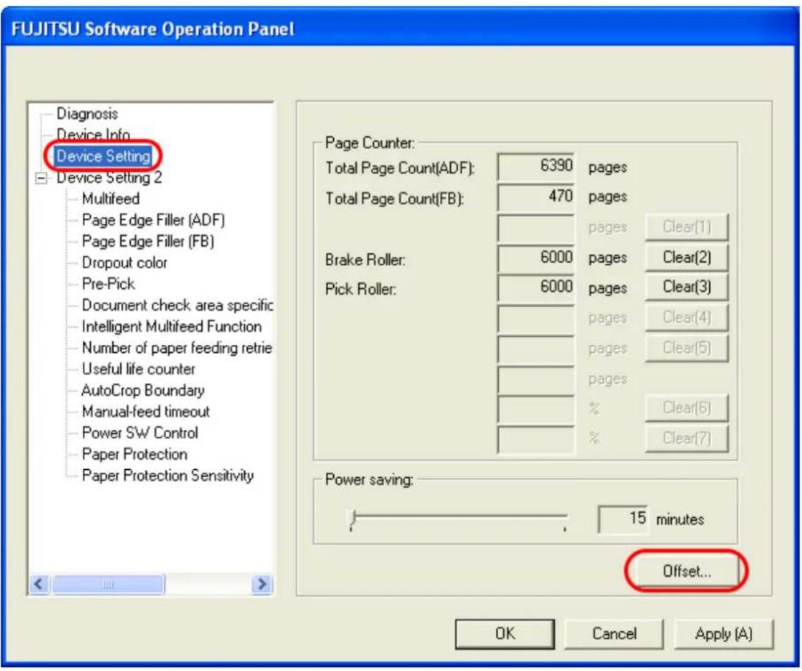Select Intelligent Multifeed Function

(172, 327)
